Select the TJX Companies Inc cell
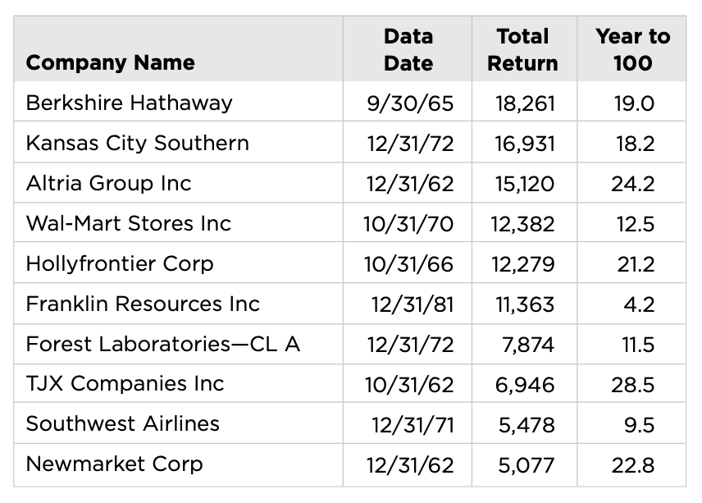702x503 pixels. (125, 384)
